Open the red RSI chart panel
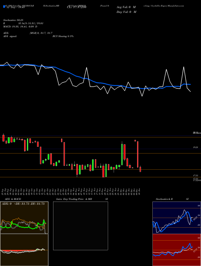Image resolution: width=201 pixels, height=266 pixels. (x=176, y=250)
